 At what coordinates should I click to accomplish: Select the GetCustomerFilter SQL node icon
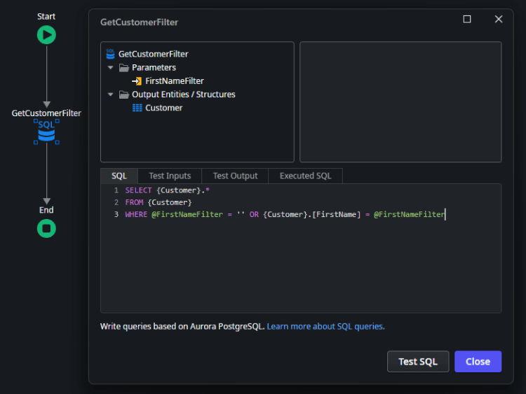tap(46, 132)
